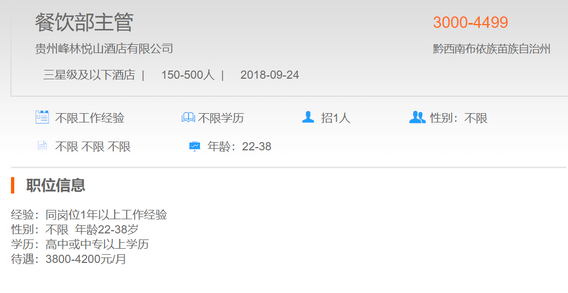568x293 pixels.
Task: Click the document icon beside 不限 不限 不限
Action: point(42,146)
